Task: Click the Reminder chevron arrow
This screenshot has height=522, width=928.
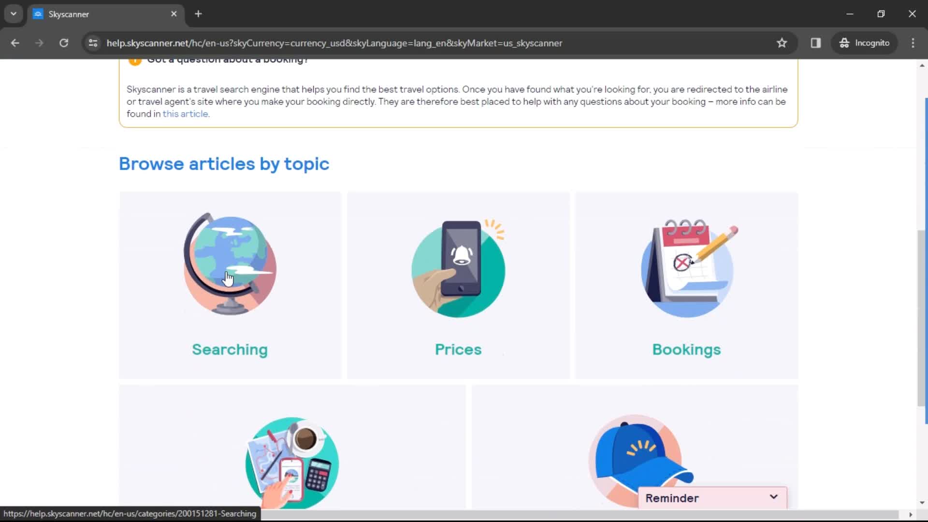Action: [773, 497]
